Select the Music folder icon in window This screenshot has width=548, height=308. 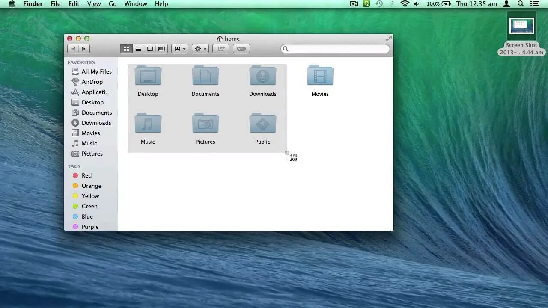148,123
